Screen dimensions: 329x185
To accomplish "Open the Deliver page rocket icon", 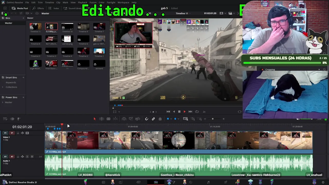I will (226, 182).
